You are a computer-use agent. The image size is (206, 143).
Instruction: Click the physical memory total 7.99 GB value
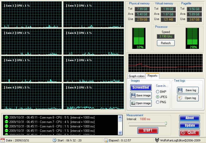click(x=142, y=9)
